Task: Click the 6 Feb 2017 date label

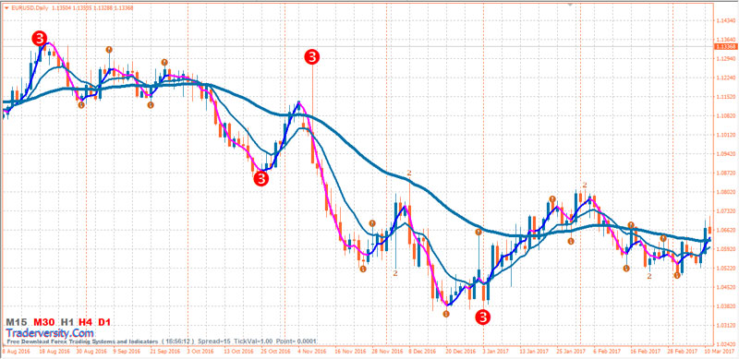Action: coord(608,351)
